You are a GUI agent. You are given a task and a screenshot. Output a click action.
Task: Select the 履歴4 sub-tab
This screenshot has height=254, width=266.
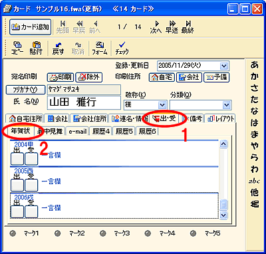click(x=101, y=131)
